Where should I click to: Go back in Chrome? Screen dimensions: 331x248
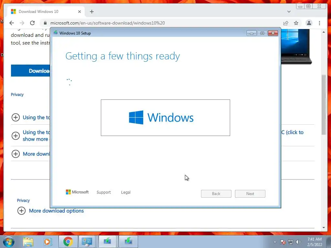tap(12, 23)
